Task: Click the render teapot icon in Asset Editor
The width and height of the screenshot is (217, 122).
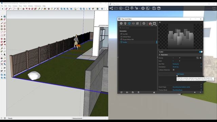Action: [x=150, y=23]
